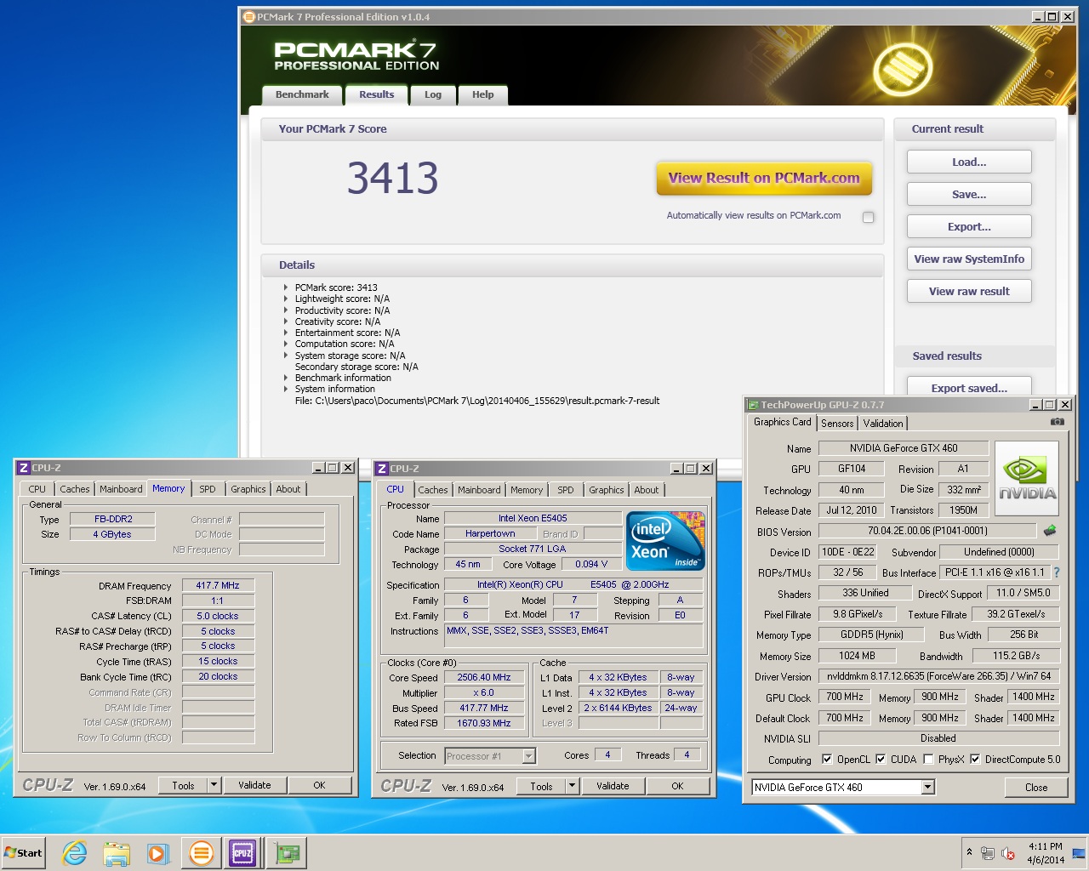Click PCMark 7 title bar icon

pos(249,17)
